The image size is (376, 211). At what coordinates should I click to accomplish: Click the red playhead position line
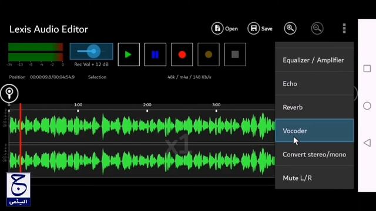pos(21,138)
